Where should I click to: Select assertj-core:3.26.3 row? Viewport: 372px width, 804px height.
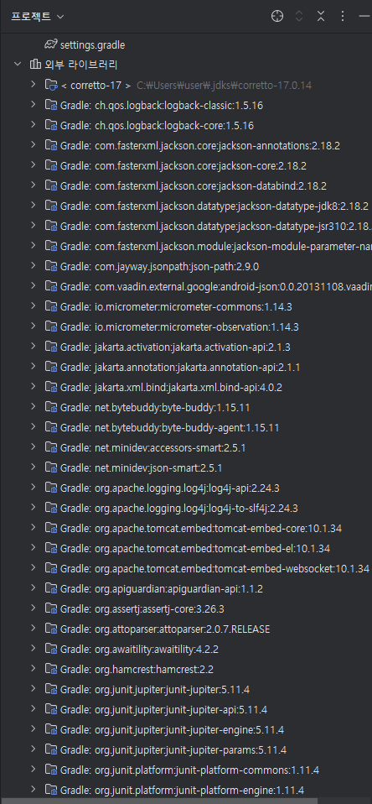pyautogui.click(x=186, y=609)
